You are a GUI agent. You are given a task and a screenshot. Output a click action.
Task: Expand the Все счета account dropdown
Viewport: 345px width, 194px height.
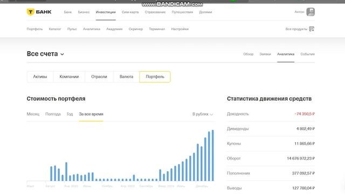click(45, 54)
